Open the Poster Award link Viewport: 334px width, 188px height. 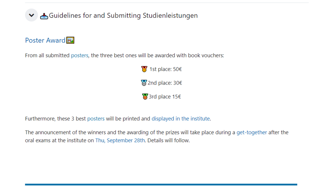tap(45, 40)
